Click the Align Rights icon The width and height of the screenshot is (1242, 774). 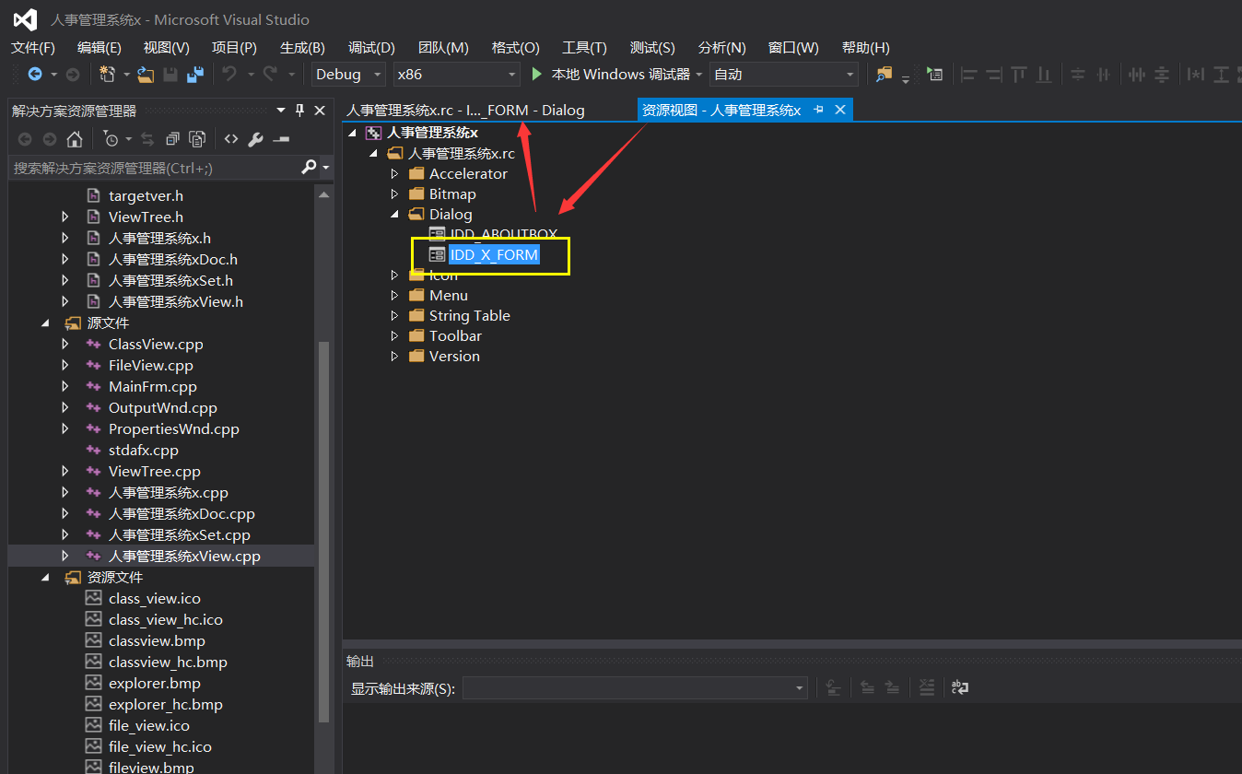(994, 75)
